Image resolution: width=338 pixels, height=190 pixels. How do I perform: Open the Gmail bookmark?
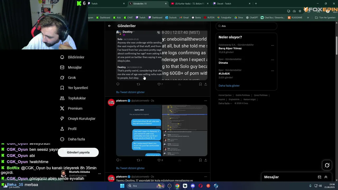[184, 18]
